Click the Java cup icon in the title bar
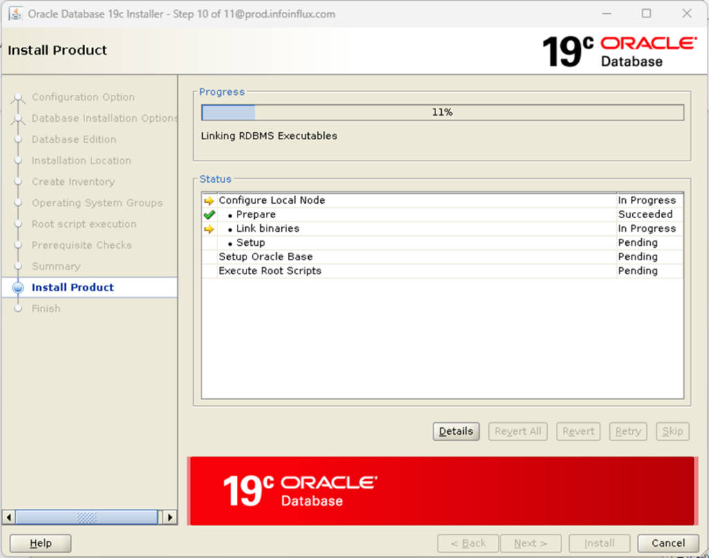Viewport: 709px width, 558px height. [15, 14]
